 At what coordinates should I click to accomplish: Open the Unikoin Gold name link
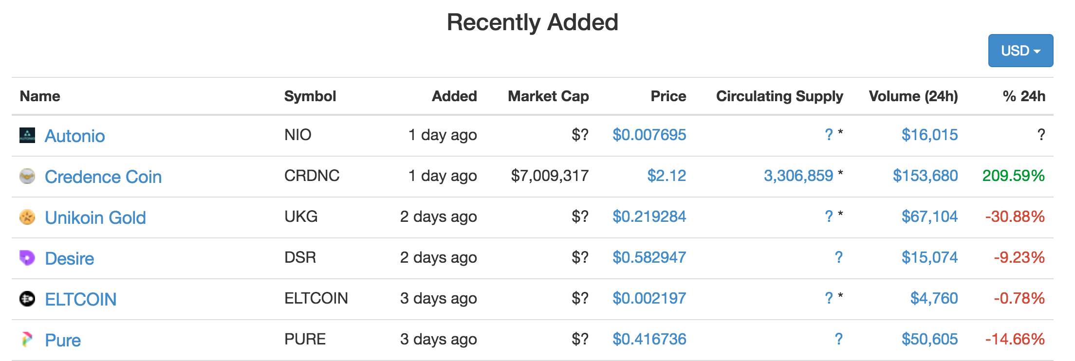pos(95,217)
